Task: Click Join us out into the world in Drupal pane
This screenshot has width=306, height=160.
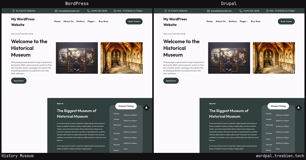Action: click(x=174, y=34)
